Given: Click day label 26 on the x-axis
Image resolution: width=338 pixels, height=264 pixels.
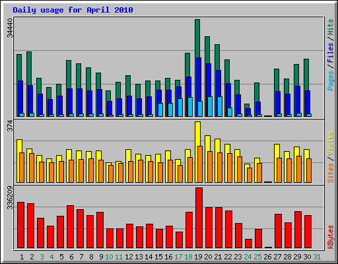Looking at the screenshot, I should [267, 257].
